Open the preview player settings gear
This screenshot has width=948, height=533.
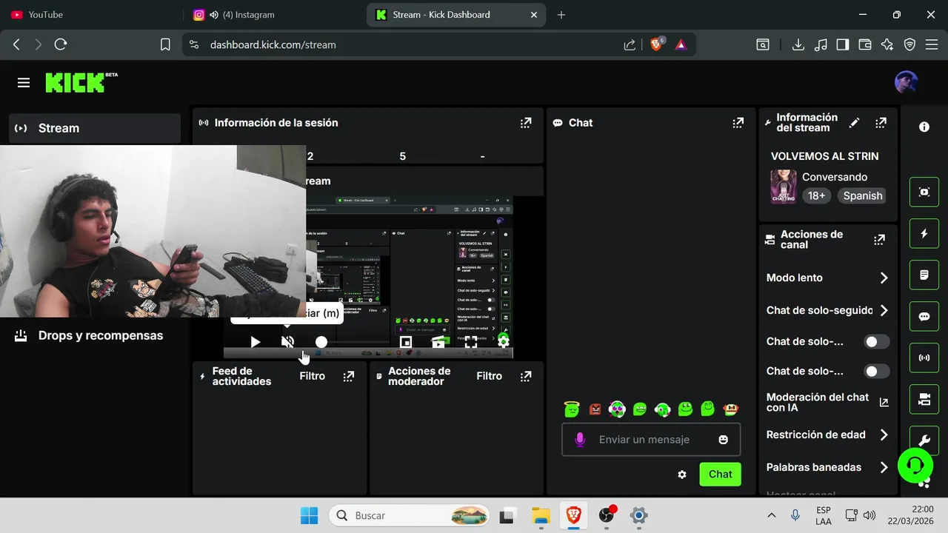click(x=504, y=341)
